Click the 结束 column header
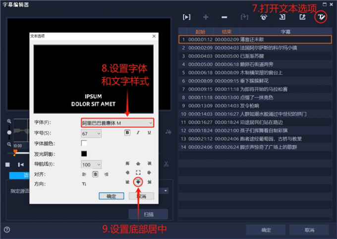The width and height of the screenshot is (337, 239). 226,32
